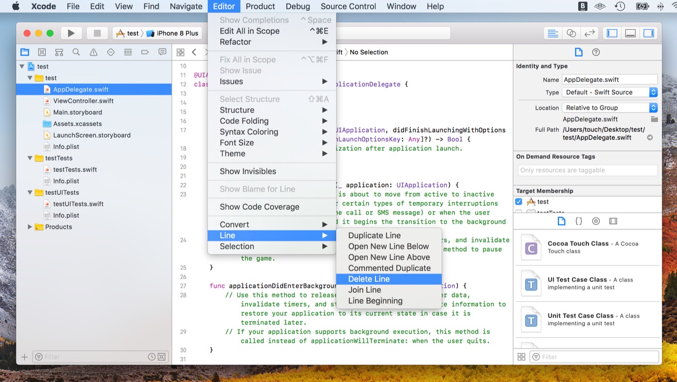
Task: Open the Symbol navigator icon
Action: point(59,52)
